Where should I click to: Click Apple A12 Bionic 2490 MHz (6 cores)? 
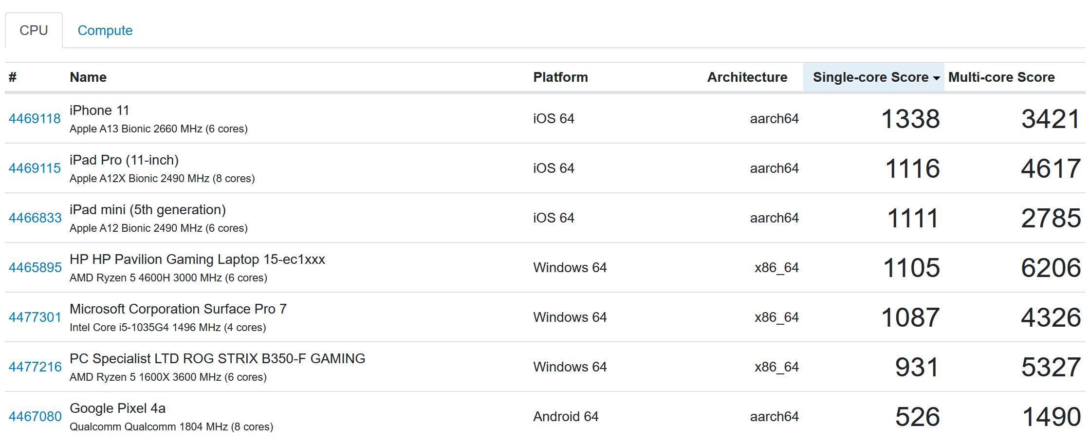pyautogui.click(x=159, y=228)
